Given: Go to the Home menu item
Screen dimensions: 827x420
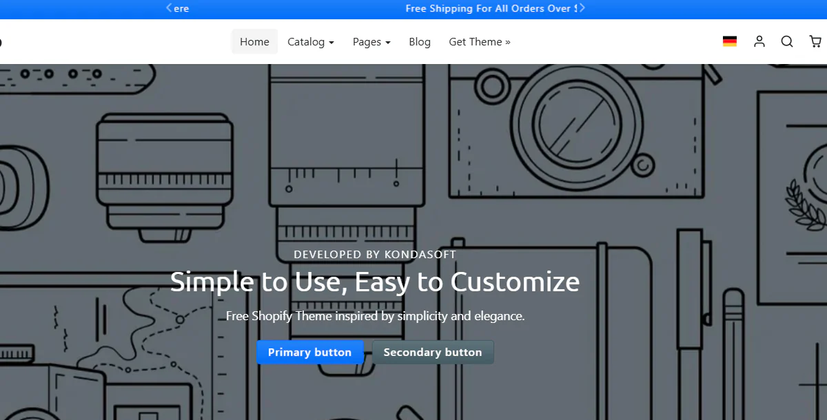Looking at the screenshot, I should pyautogui.click(x=254, y=41).
